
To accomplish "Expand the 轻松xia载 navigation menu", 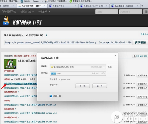I will coord(27,12).
